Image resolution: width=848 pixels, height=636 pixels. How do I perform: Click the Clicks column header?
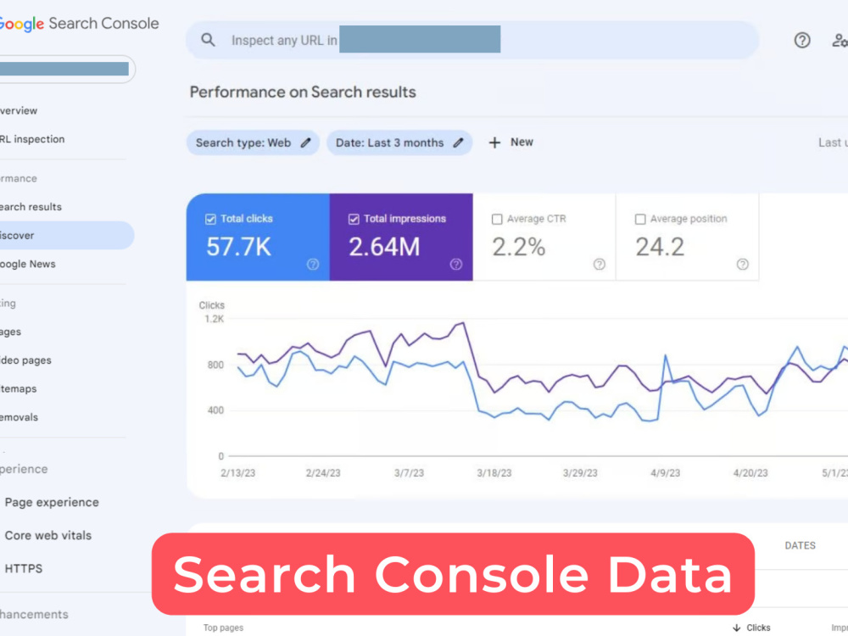pyautogui.click(x=757, y=628)
